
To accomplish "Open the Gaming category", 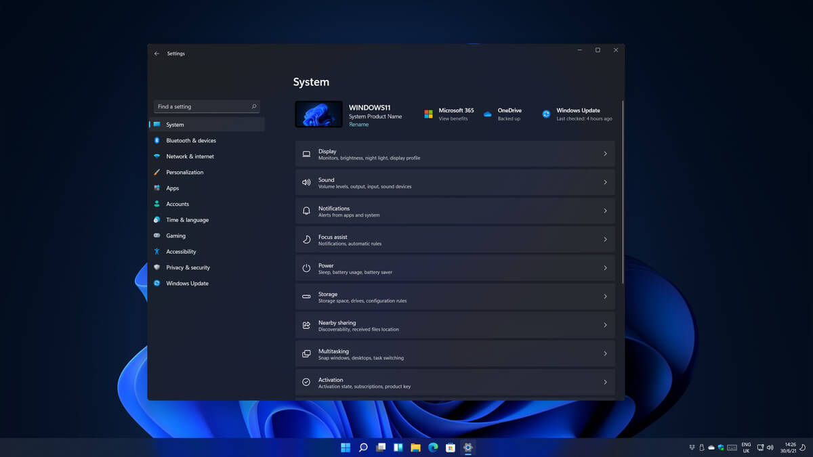I will pos(207,236).
